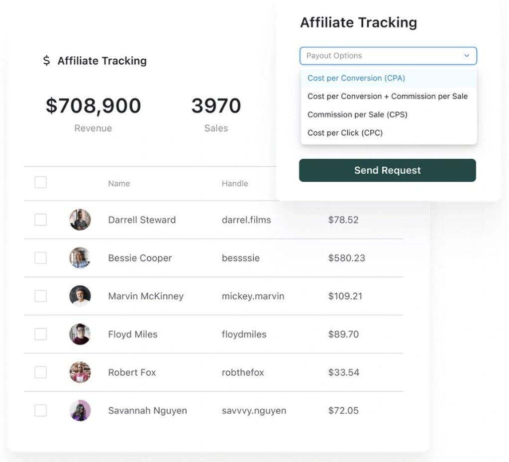Select the checkbox next to Bessie Cooper

[x=41, y=258]
